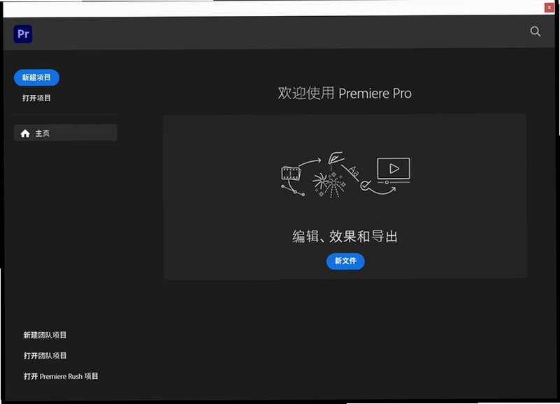The width and height of the screenshot is (560, 404).
Task: Click the 新文件 button
Action: [x=345, y=261]
